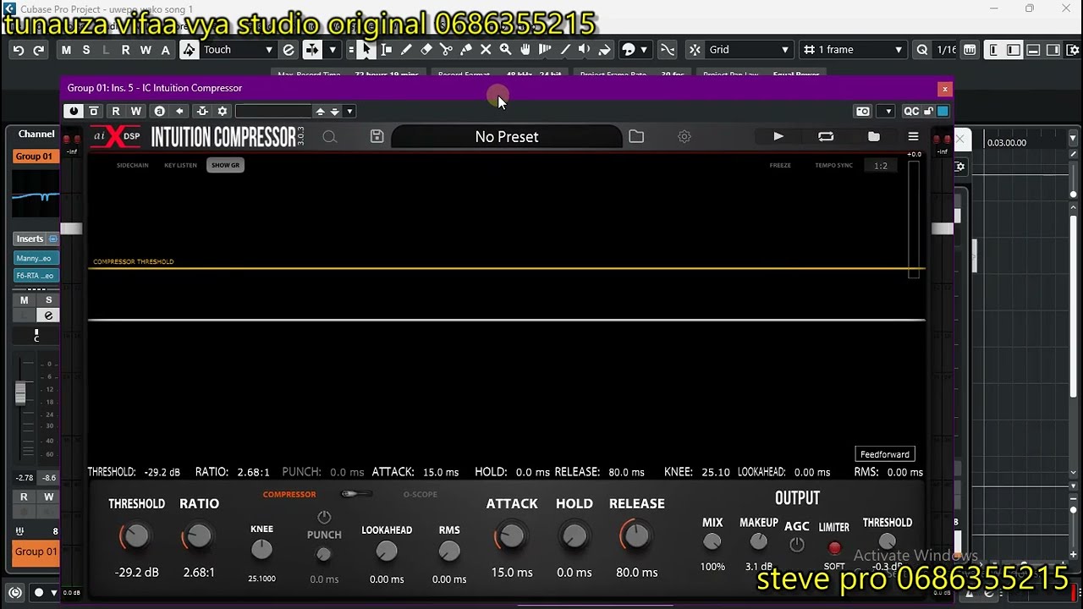
Task: Save the preset with floppy disk icon
Action: [x=377, y=137]
